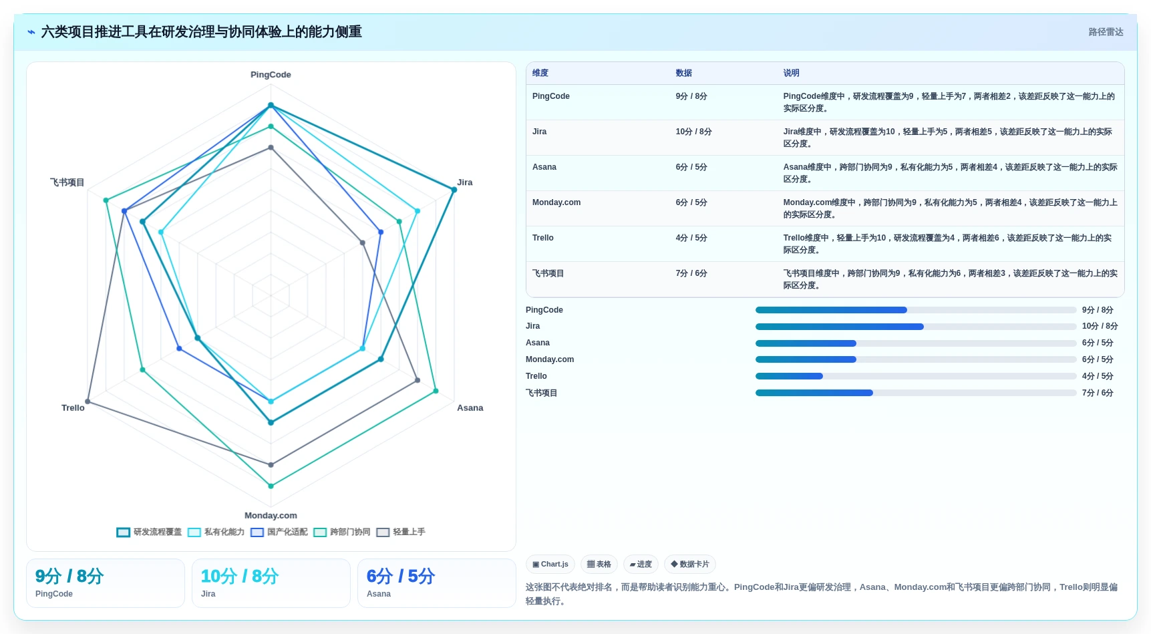This screenshot has height=634, width=1151.
Task: Click the 飞书项目 table row name
Action: pos(548,273)
